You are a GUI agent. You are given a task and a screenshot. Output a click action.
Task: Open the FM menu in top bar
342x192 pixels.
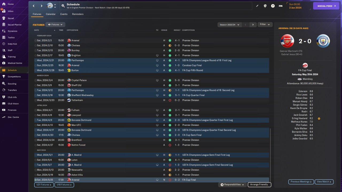pos(281,6)
